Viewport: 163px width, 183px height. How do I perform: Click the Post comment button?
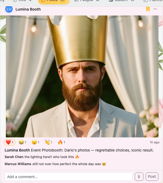pos(152,176)
